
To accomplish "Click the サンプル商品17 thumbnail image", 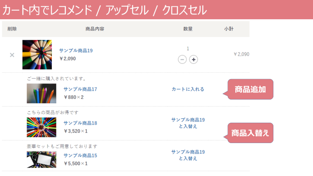I will pos(41,93).
